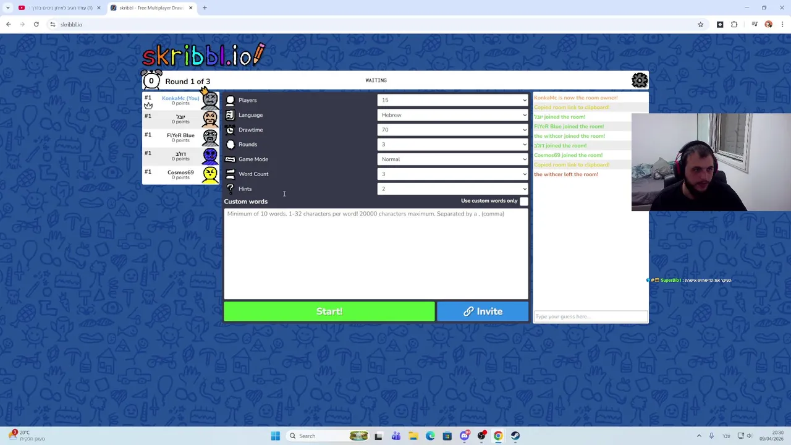Click the Custom words heading
Viewport: 791px width, 445px height.
tap(246, 201)
